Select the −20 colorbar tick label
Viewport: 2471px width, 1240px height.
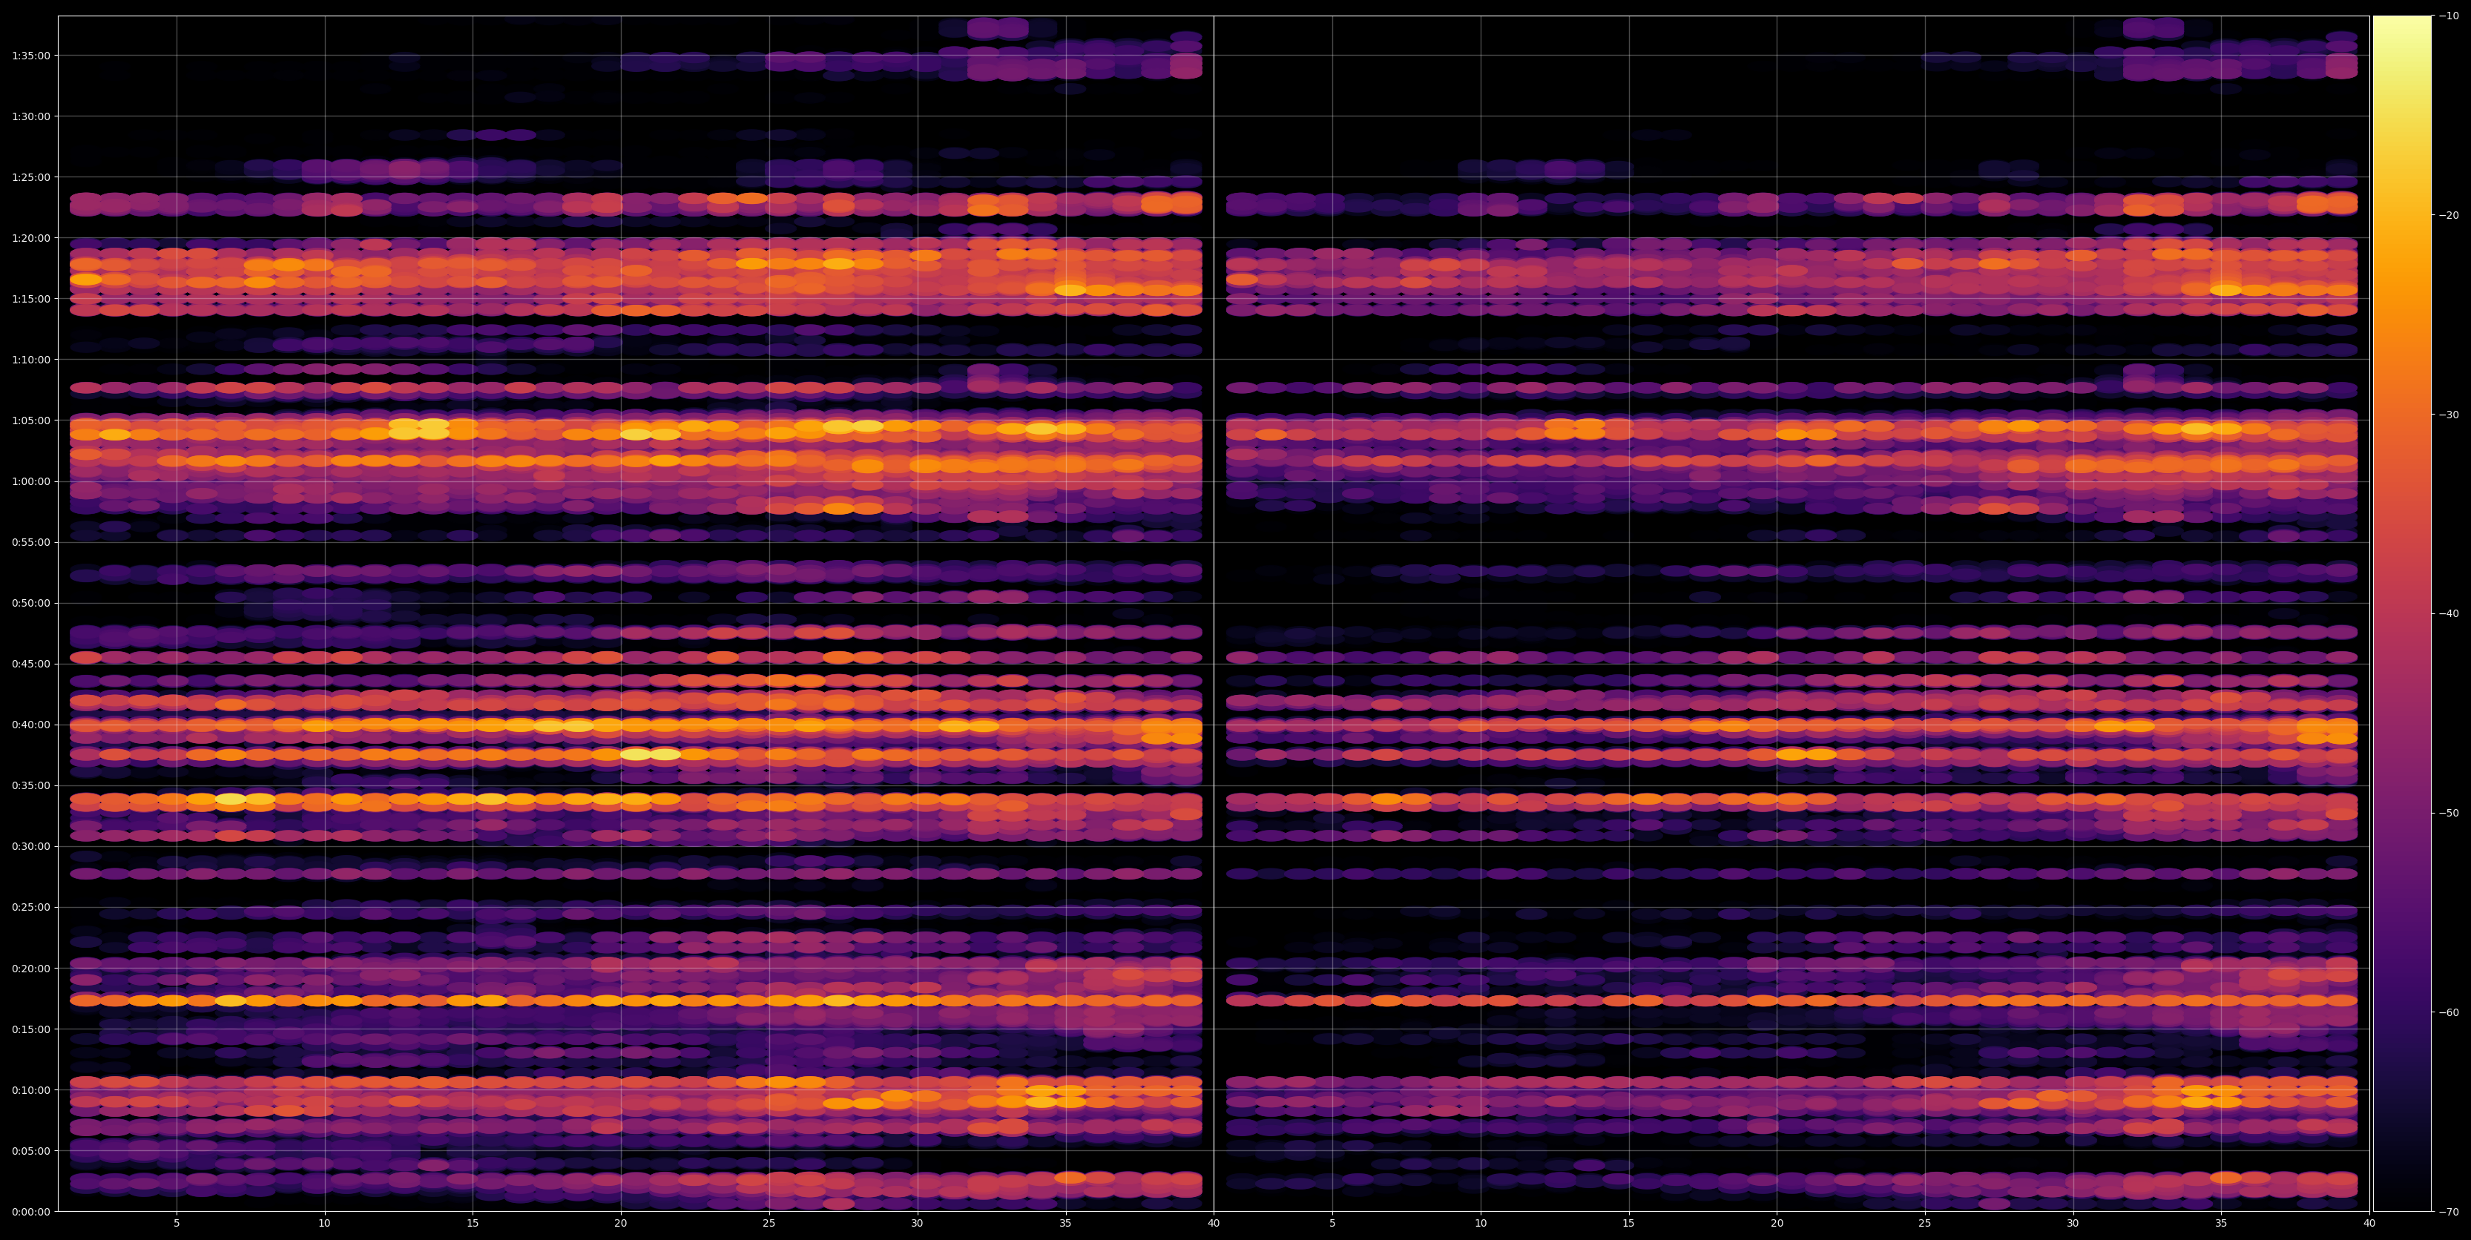coord(2448,215)
